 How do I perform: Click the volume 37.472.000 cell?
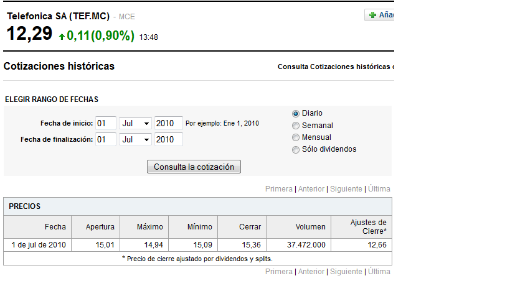[298, 245]
